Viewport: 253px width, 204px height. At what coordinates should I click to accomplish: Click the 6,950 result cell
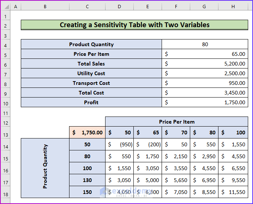coord(204,180)
